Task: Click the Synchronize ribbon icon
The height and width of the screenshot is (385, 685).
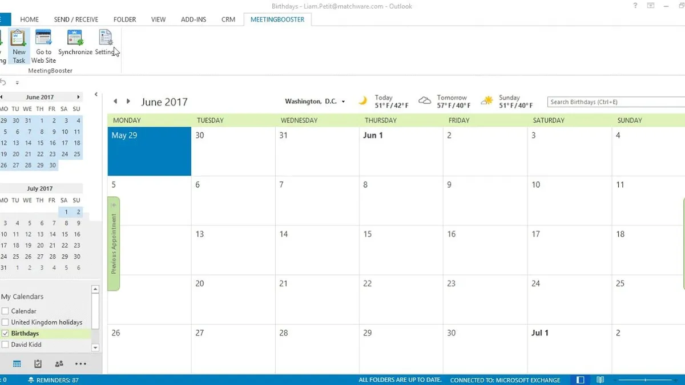Action: point(75,43)
